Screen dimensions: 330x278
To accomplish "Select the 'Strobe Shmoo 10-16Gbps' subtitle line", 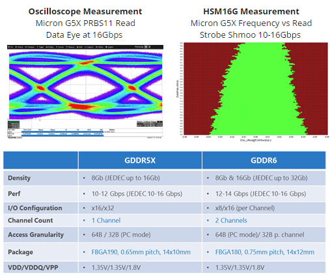I will pos(250,35).
